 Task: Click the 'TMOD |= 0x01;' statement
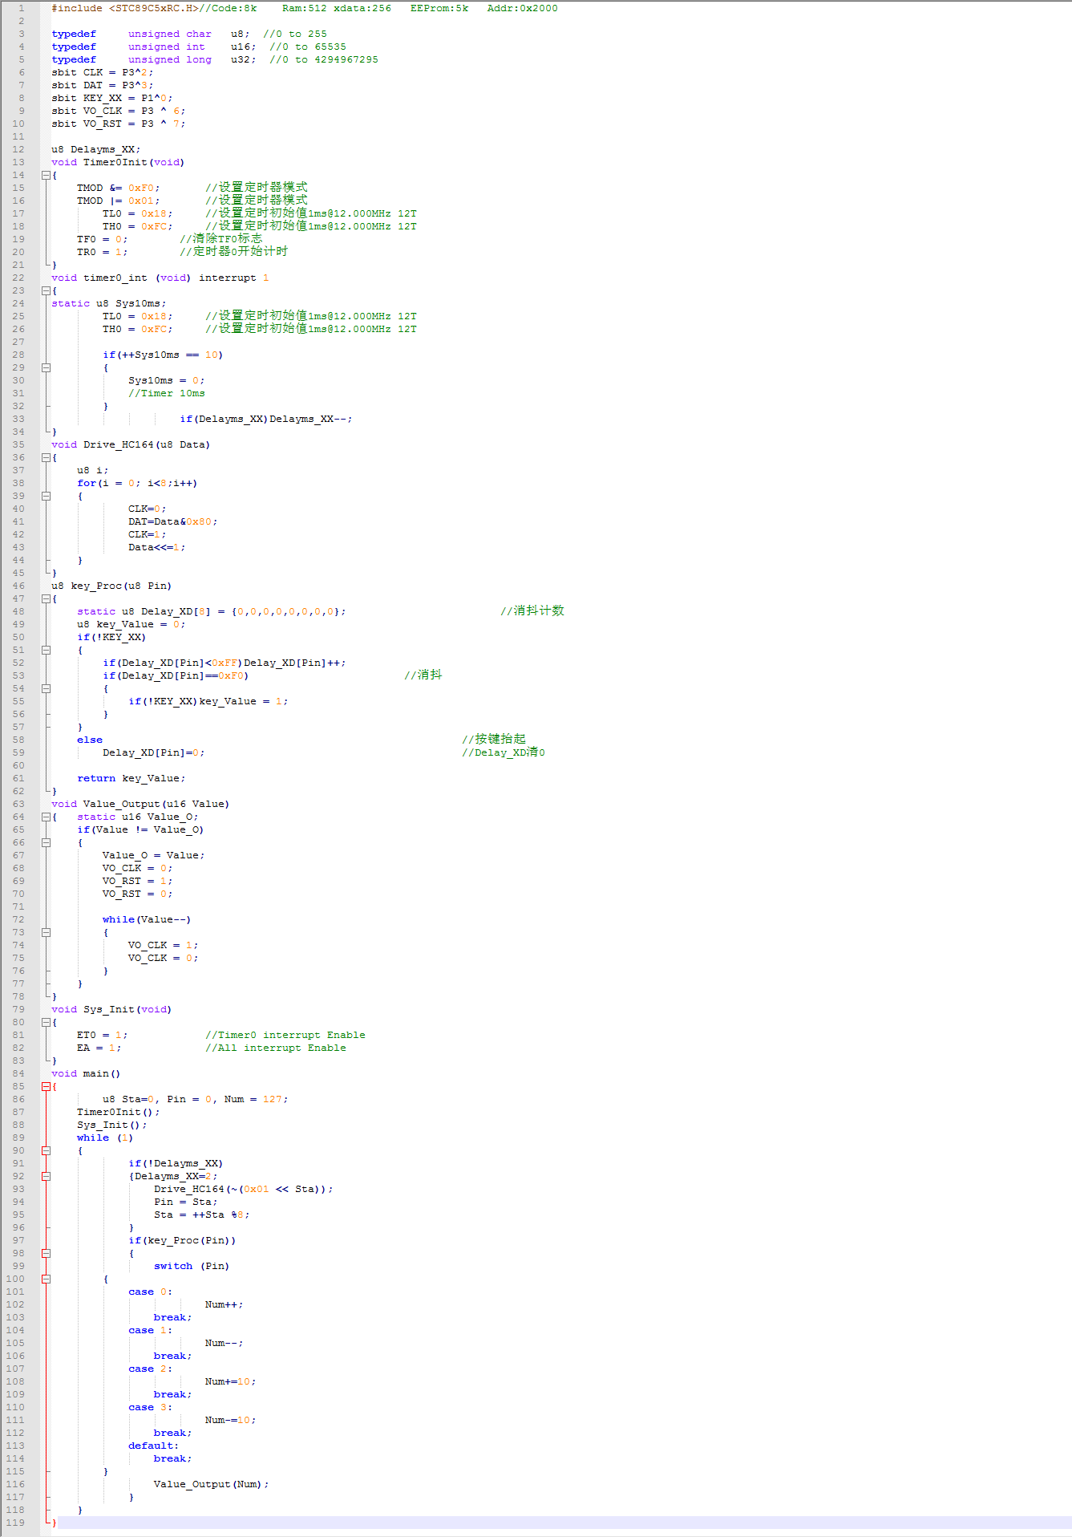point(119,201)
